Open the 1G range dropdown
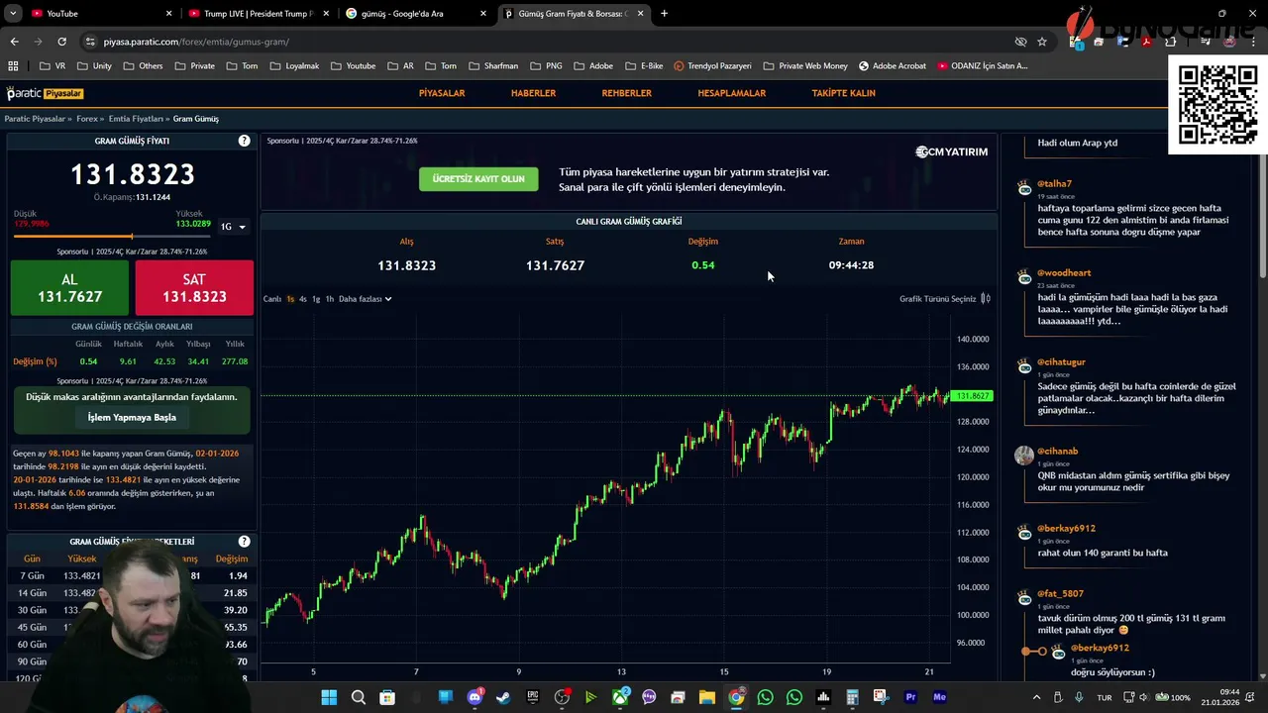 click(233, 227)
